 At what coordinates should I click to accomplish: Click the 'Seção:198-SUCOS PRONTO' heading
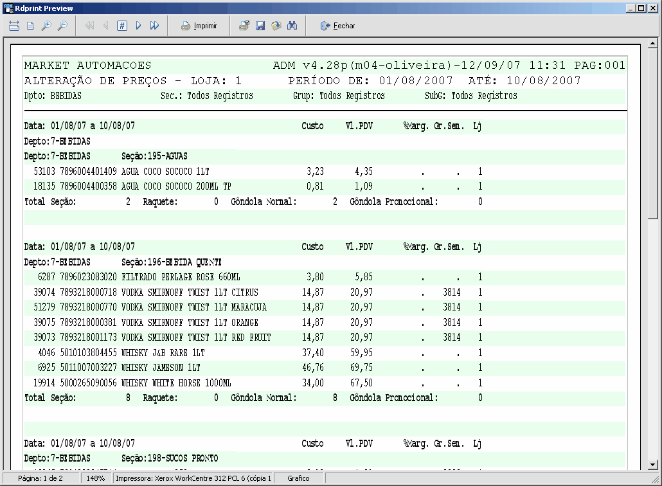[170, 458]
